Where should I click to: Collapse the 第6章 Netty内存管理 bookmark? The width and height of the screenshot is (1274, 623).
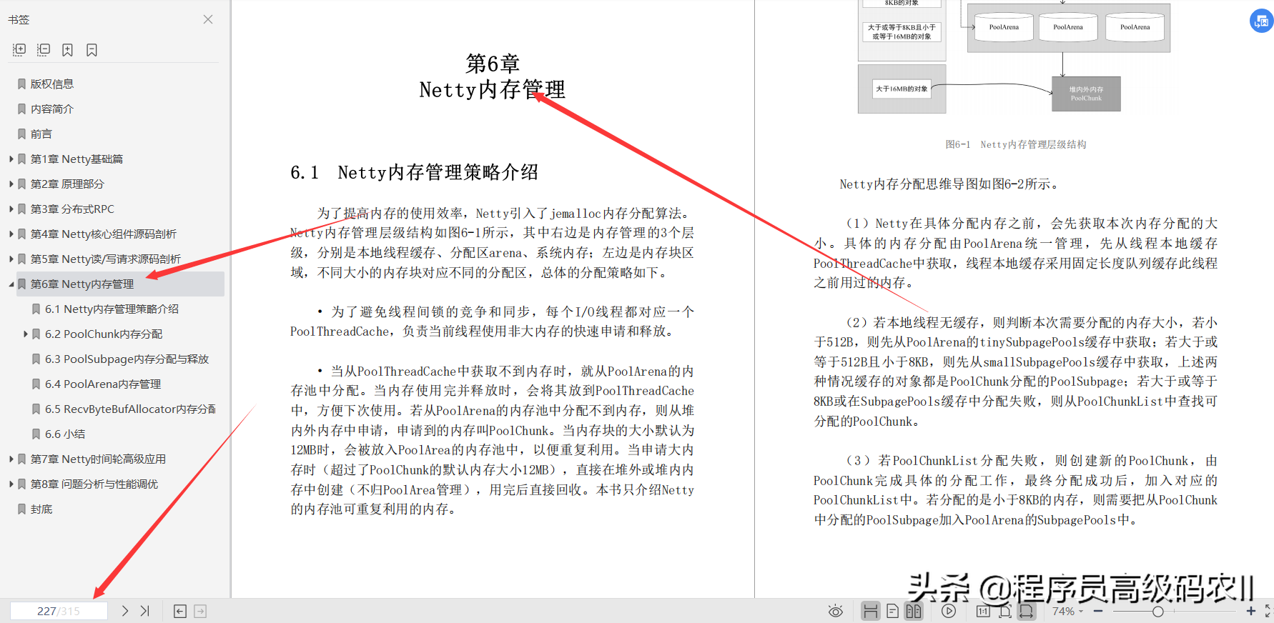pos(11,284)
